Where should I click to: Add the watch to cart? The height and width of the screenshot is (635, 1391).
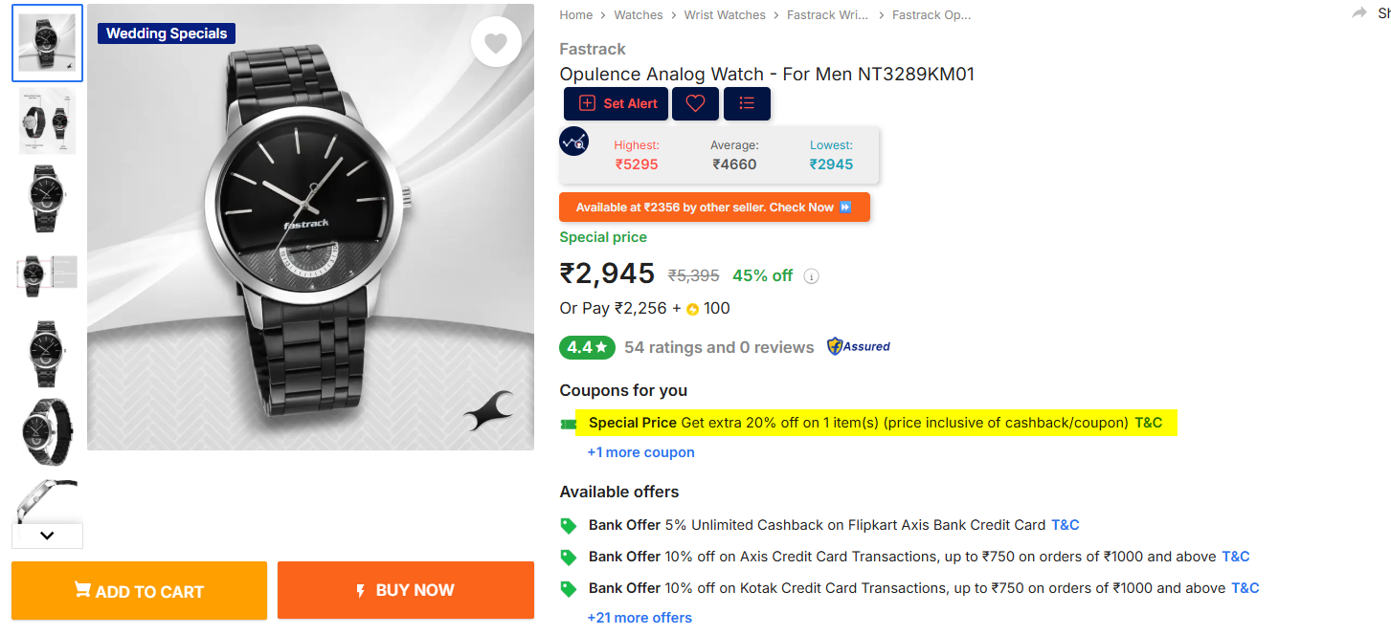[139, 591]
